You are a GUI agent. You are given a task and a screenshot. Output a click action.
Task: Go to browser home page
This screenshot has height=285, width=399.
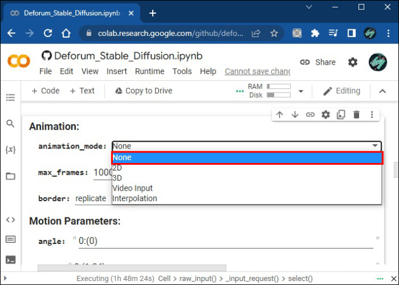click(66, 33)
